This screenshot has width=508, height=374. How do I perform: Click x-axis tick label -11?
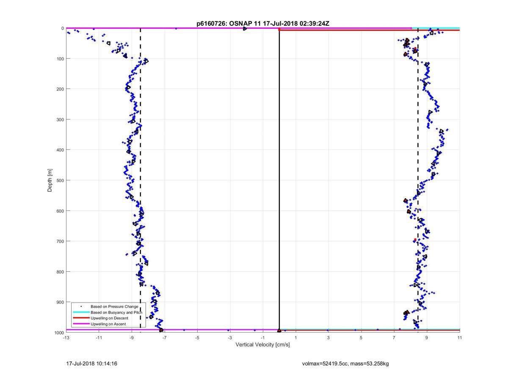[99, 337]
